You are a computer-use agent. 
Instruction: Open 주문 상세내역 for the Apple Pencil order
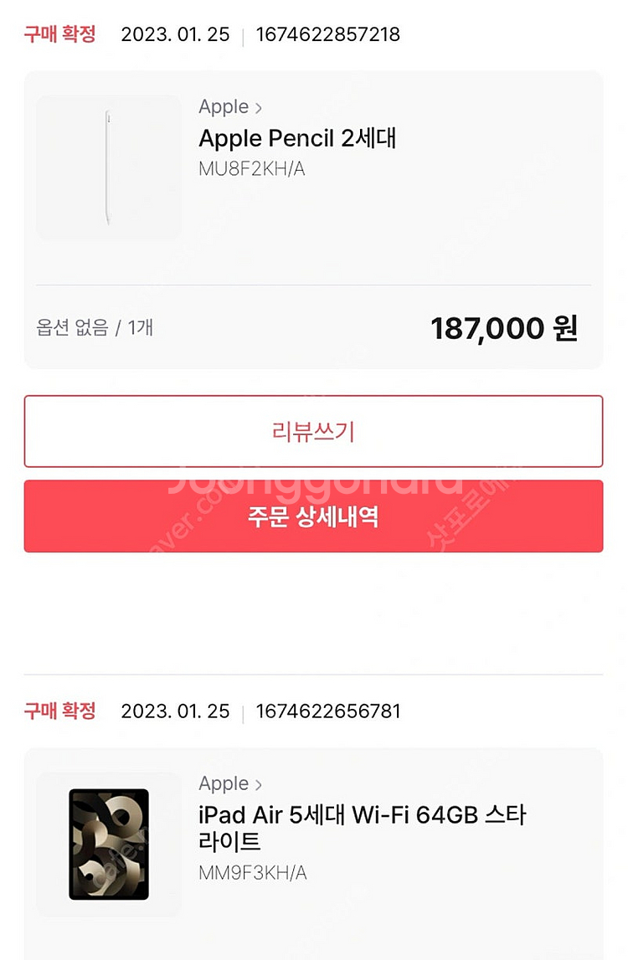[x=313, y=516]
